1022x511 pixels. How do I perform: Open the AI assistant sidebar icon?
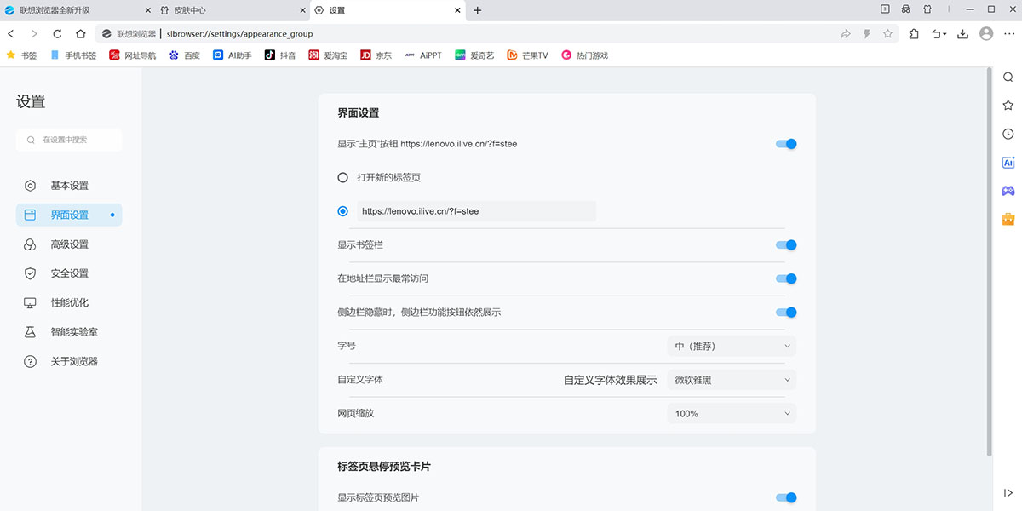(1008, 163)
